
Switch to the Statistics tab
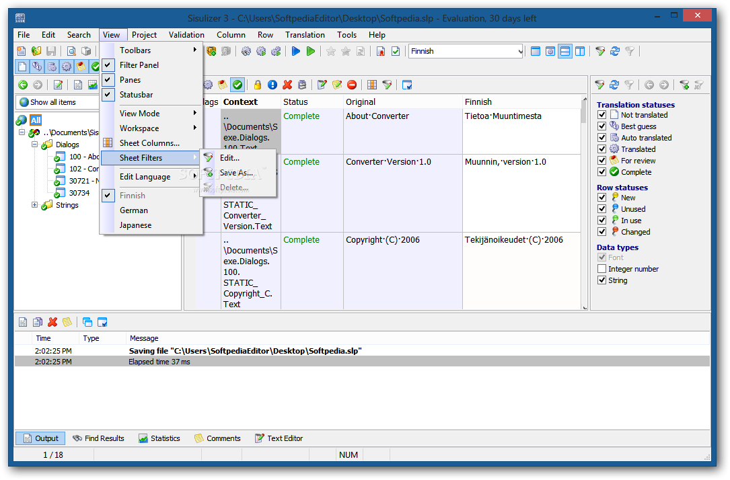coord(159,438)
